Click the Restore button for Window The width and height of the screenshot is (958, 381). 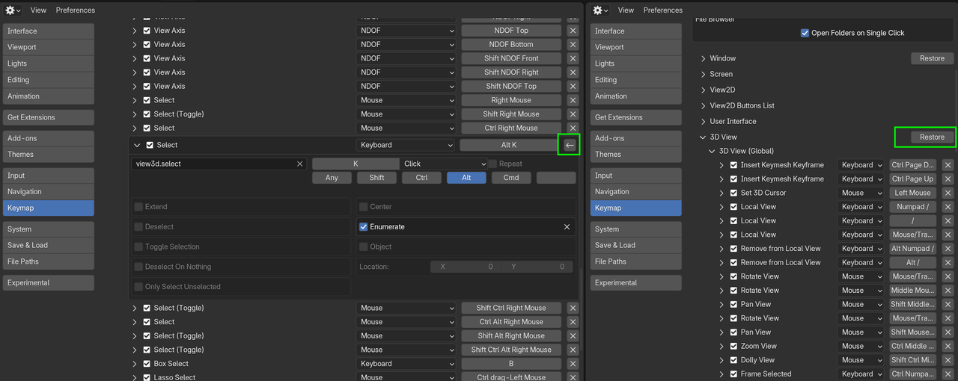tap(932, 58)
